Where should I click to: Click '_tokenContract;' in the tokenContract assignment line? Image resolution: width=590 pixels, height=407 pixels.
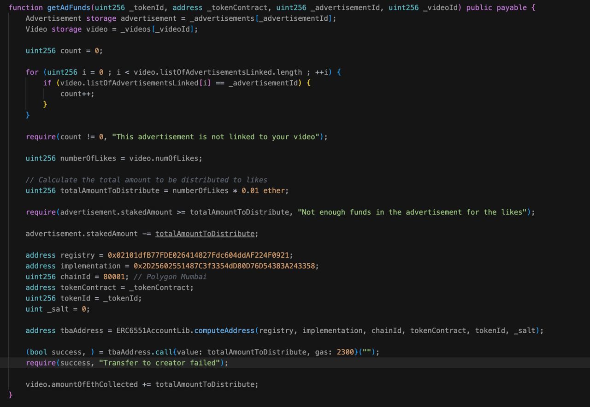tap(162, 288)
